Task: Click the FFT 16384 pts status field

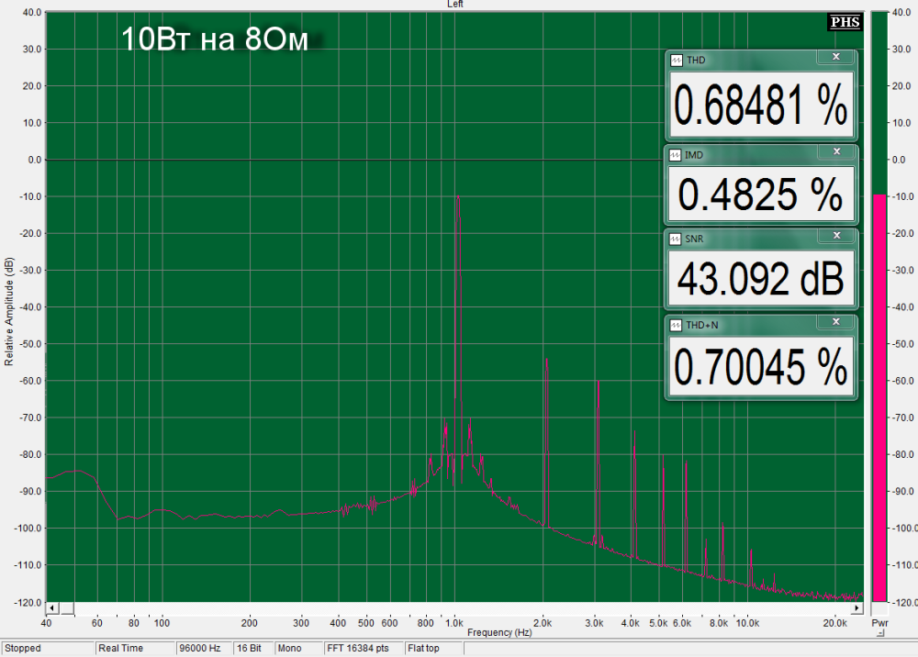Action: pyautogui.click(x=362, y=648)
